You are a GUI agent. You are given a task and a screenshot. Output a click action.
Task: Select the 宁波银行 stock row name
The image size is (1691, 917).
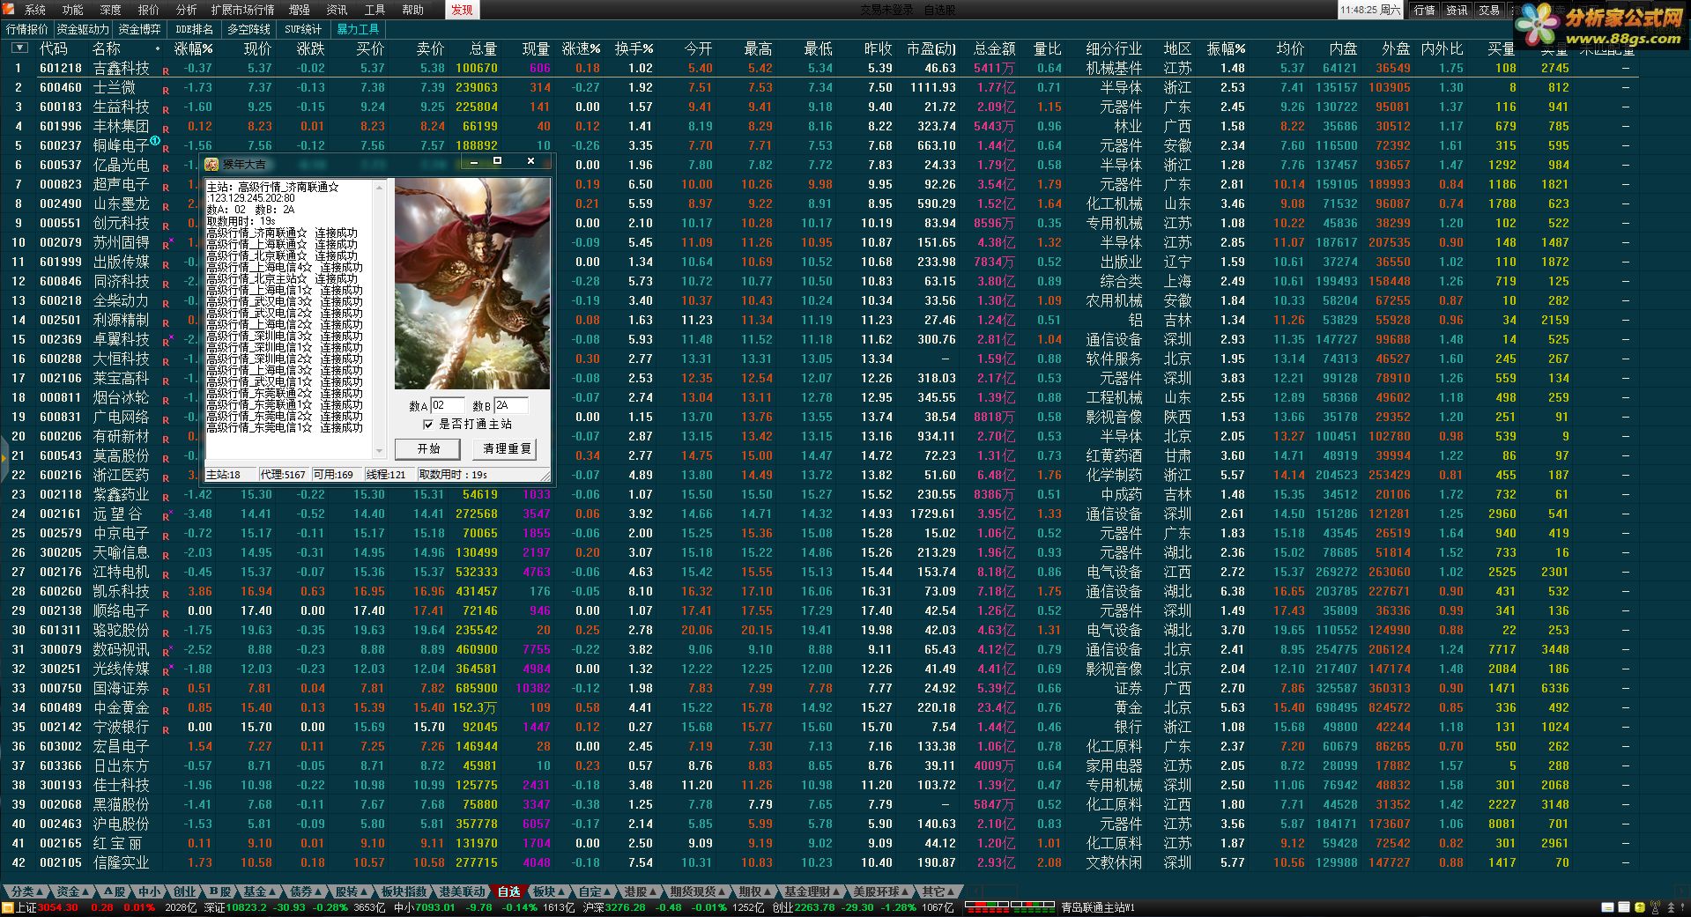[x=121, y=727]
